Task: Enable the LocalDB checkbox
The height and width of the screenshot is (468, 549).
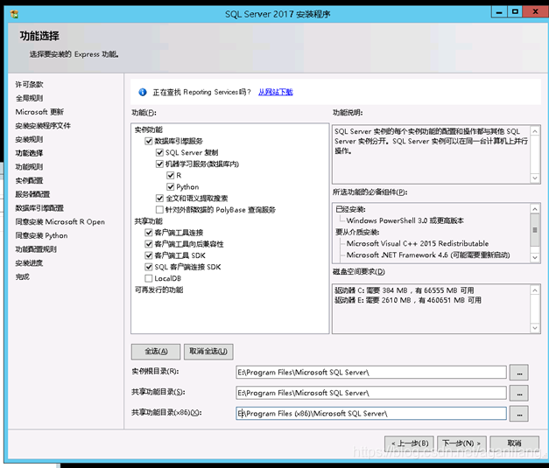Action: 149,278
